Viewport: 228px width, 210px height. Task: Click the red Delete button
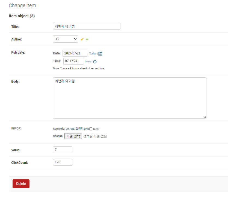pos(21,184)
